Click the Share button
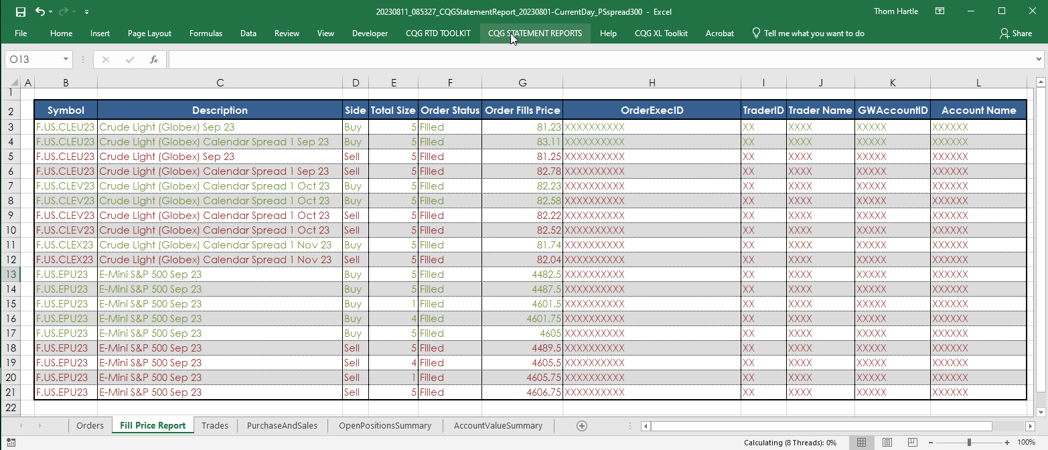Image resolution: width=1048 pixels, height=450 pixels. point(1016,33)
